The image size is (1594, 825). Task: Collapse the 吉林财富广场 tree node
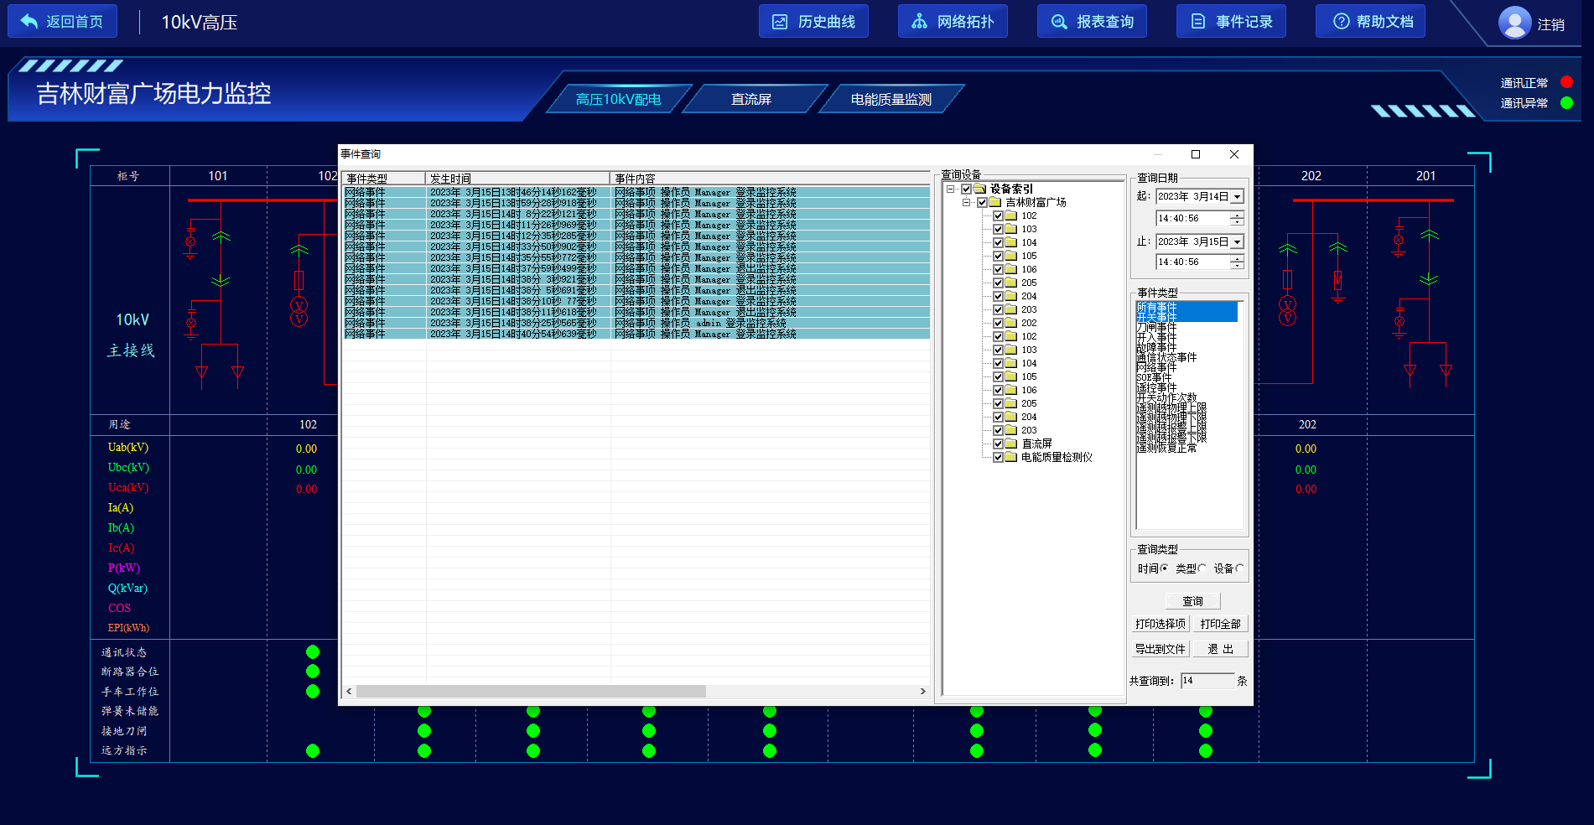966,202
